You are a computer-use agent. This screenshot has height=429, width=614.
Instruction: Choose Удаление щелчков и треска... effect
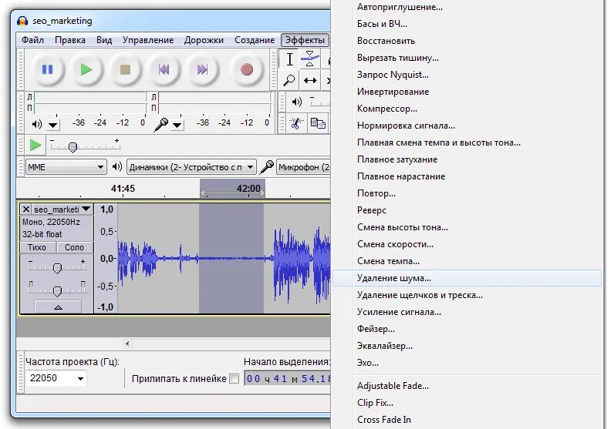pos(467,295)
